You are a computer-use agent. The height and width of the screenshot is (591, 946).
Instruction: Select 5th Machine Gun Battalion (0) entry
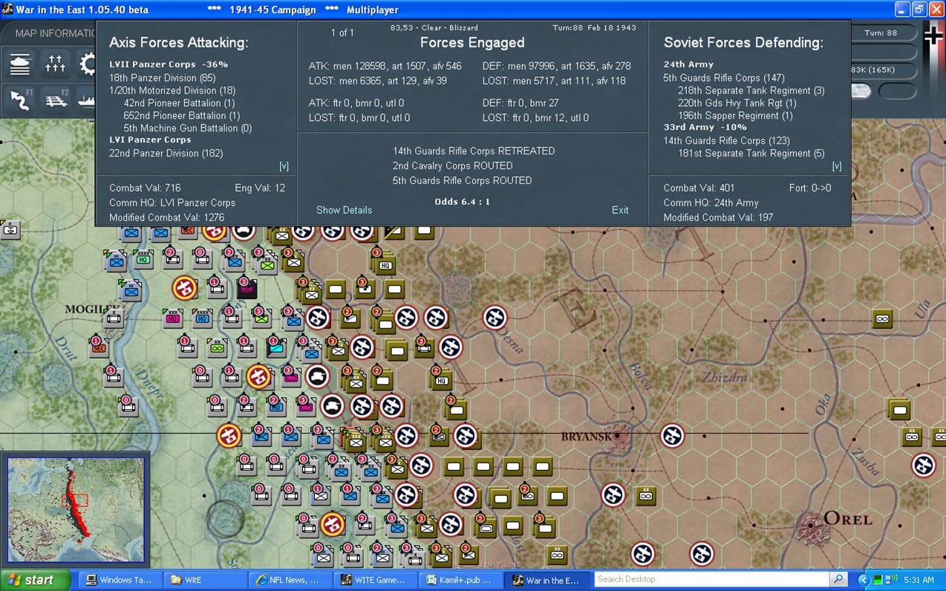click(187, 128)
